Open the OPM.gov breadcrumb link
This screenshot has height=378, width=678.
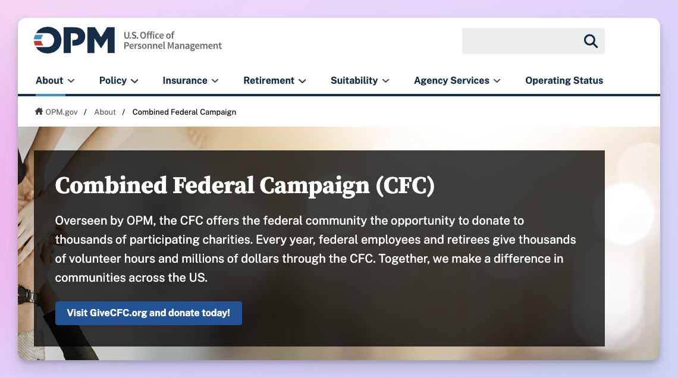[x=61, y=112]
